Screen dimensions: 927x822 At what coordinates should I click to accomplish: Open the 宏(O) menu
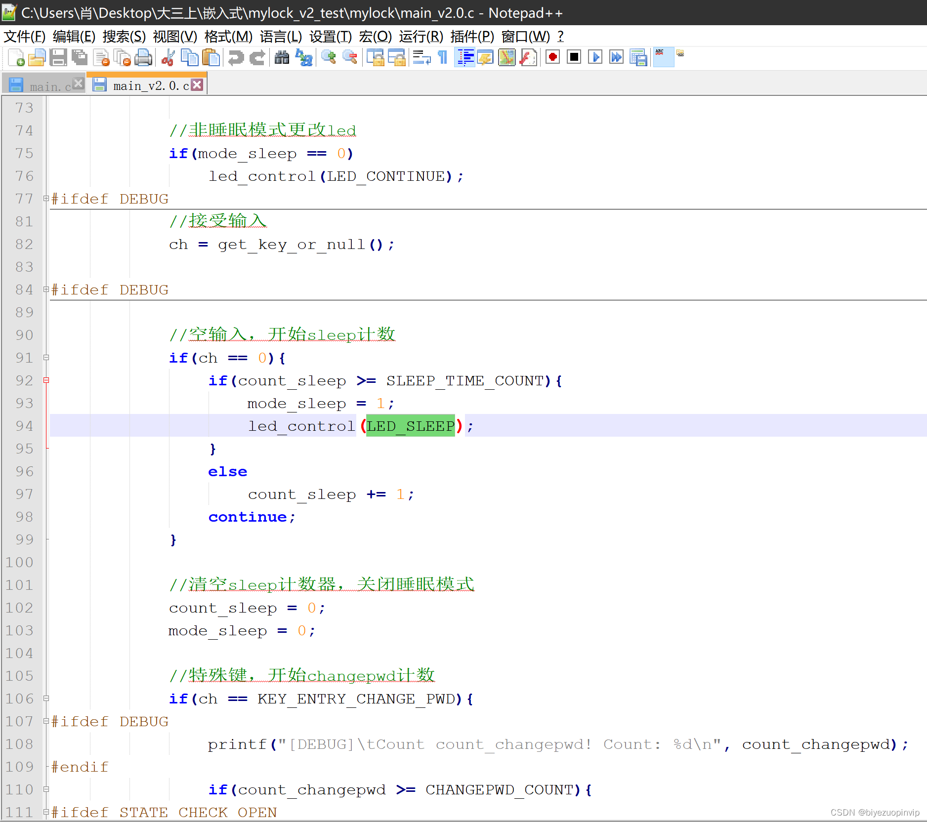tap(376, 37)
